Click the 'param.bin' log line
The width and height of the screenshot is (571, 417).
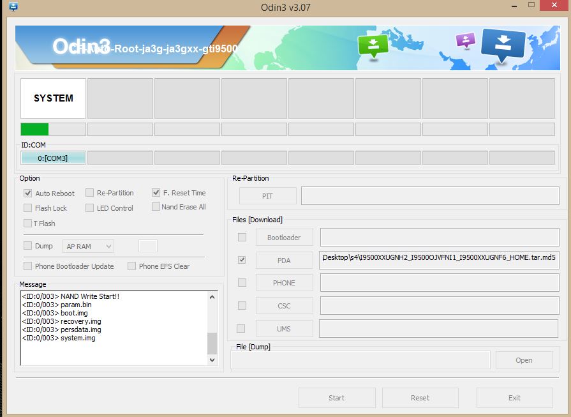(57, 305)
